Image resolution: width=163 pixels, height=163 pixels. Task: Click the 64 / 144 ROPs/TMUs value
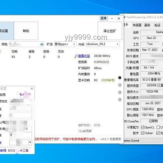point(149,68)
